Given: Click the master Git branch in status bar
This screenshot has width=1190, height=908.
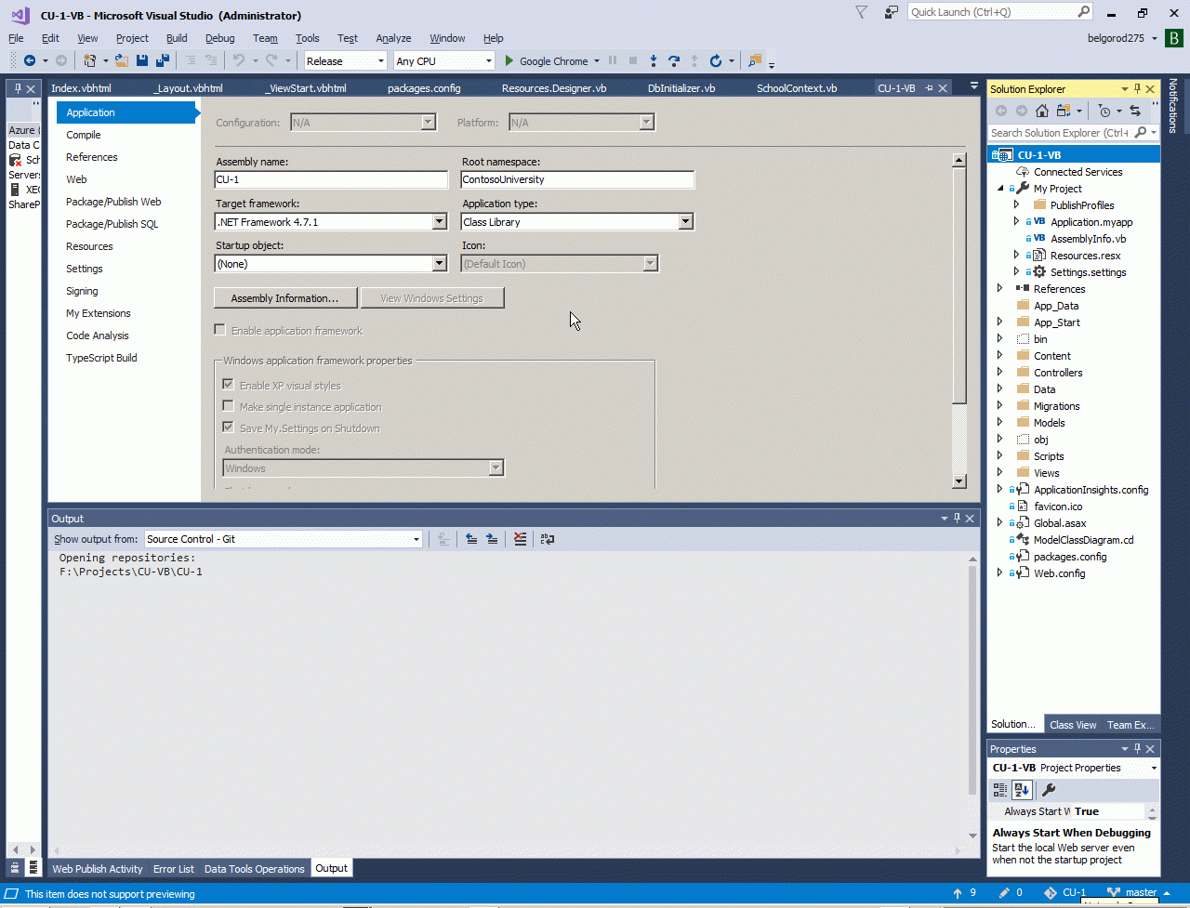Looking at the screenshot, I should click(1142, 893).
